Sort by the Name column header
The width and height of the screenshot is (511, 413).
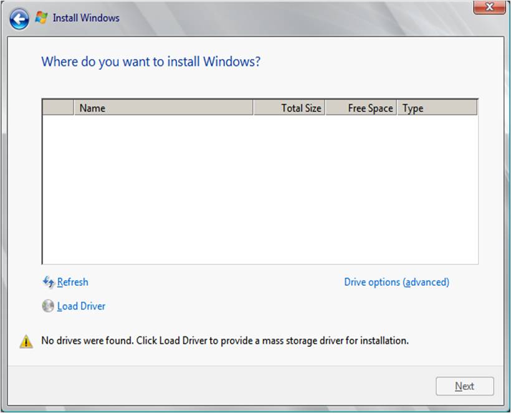[163, 108]
